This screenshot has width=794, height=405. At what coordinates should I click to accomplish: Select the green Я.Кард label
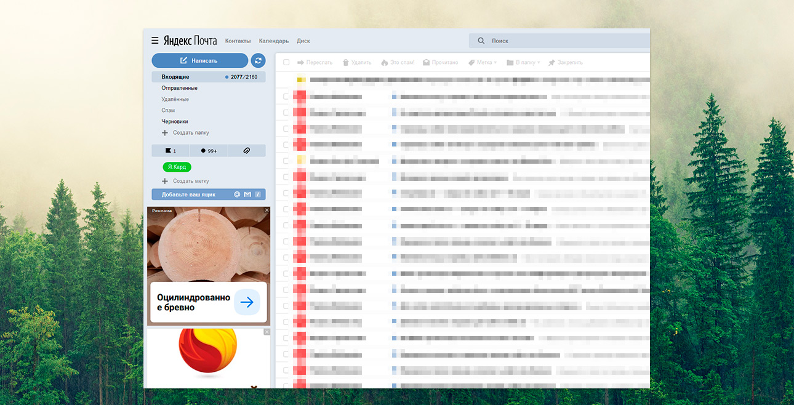[x=177, y=167]
